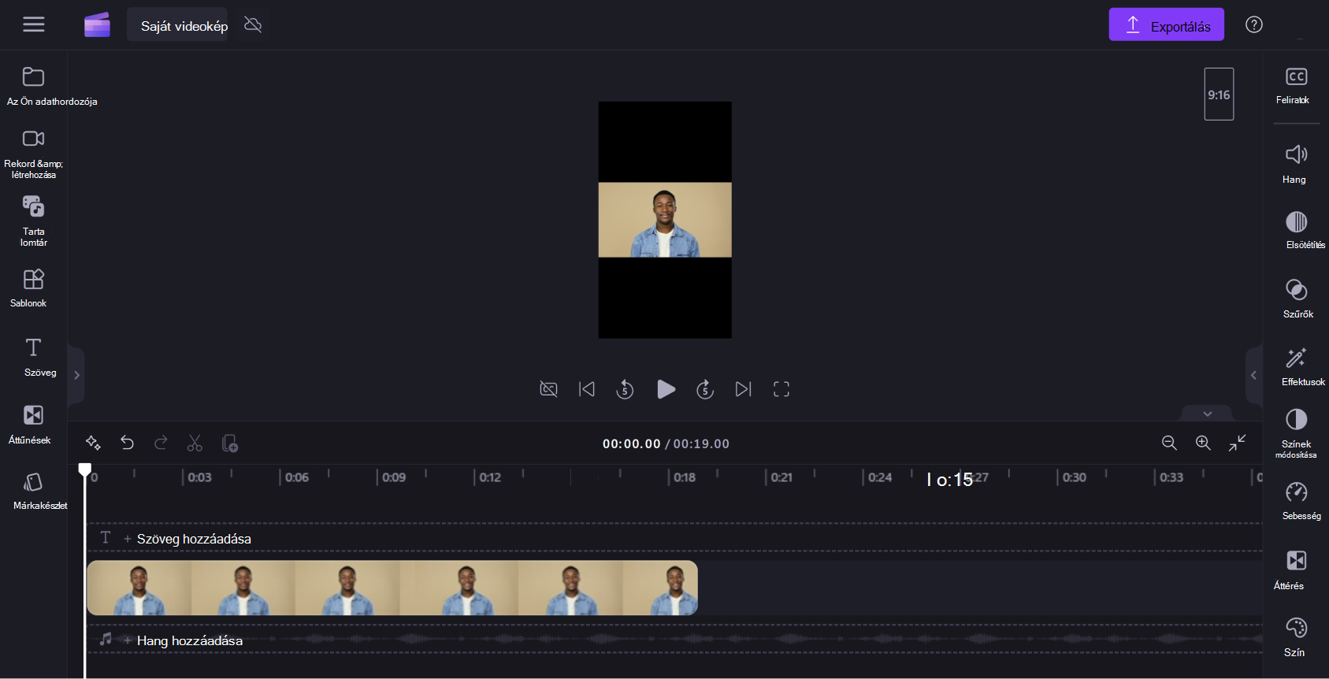Open the Szűrők filters panel

point(1297,299)
